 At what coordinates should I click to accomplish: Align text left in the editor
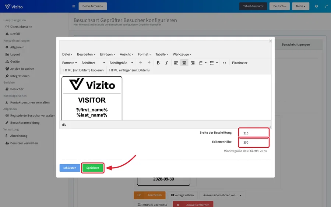pyautogui.click(x=176, y=63)
